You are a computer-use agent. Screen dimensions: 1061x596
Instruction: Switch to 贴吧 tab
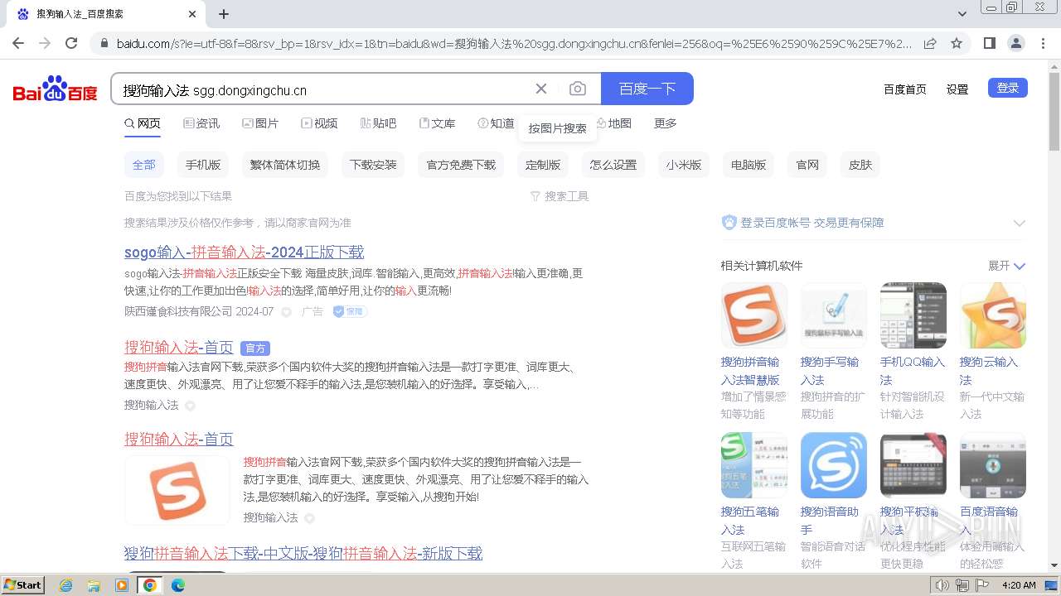pyautogui.click(x=378, y=123)
